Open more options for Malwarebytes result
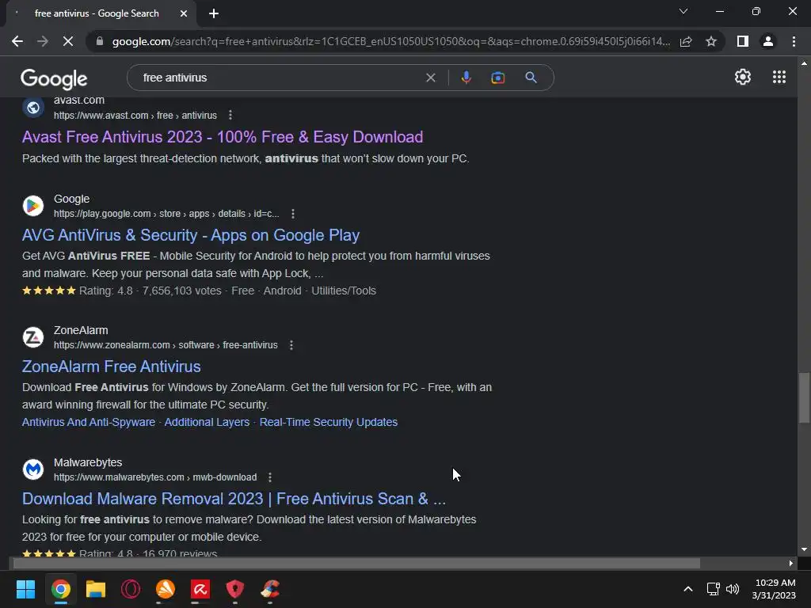This screenshot has height=608, width=811. [x=269, y=477]
